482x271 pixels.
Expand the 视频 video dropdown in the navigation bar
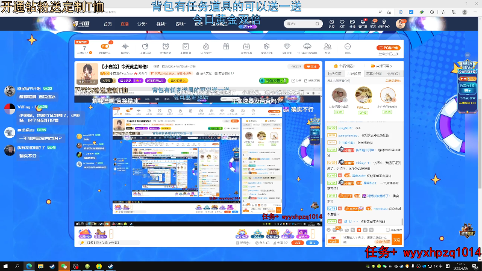[x=161, y=24]
